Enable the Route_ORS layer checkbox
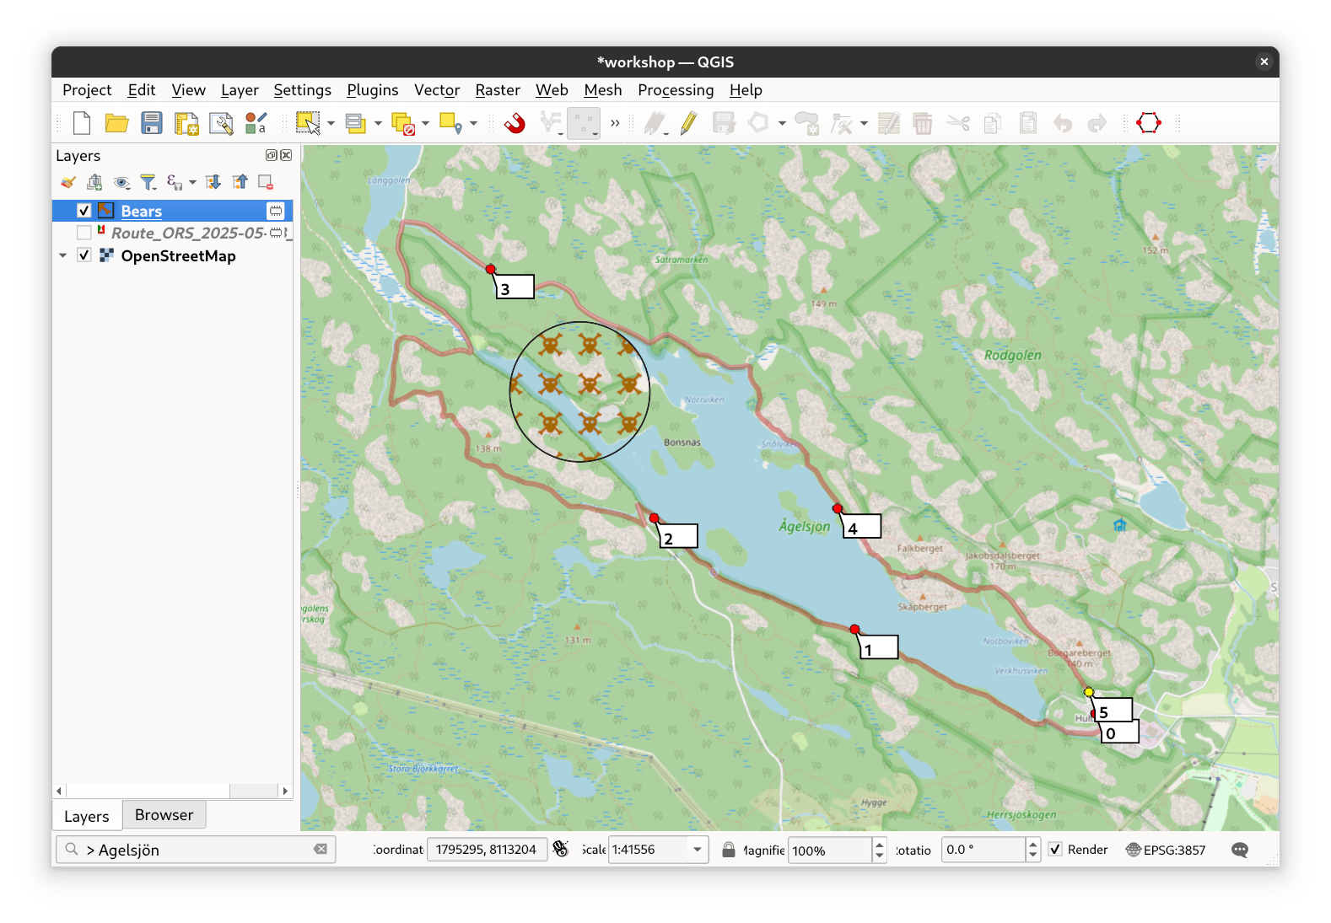 [84, 233]
